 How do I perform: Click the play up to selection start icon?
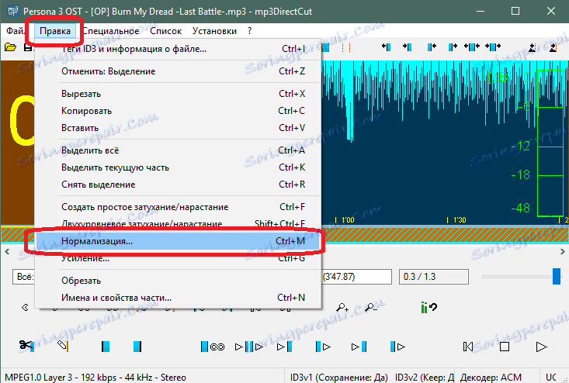click(284, 347)
